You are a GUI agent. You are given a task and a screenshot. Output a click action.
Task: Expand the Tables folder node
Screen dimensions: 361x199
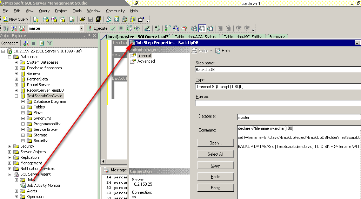click(x=23, y=107)
